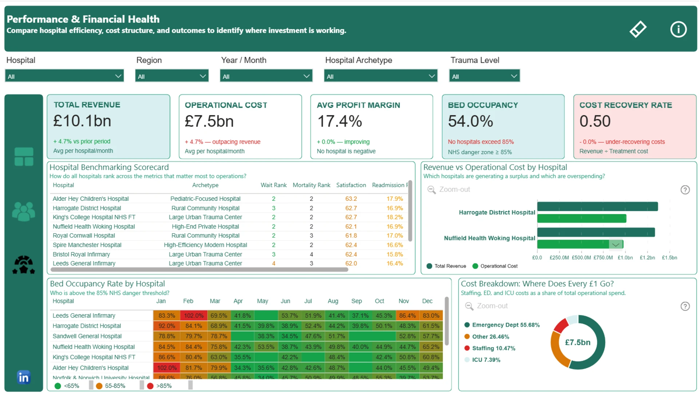Select the people group icon in sidebar
699x393 pixels.
tap(24, 211)
